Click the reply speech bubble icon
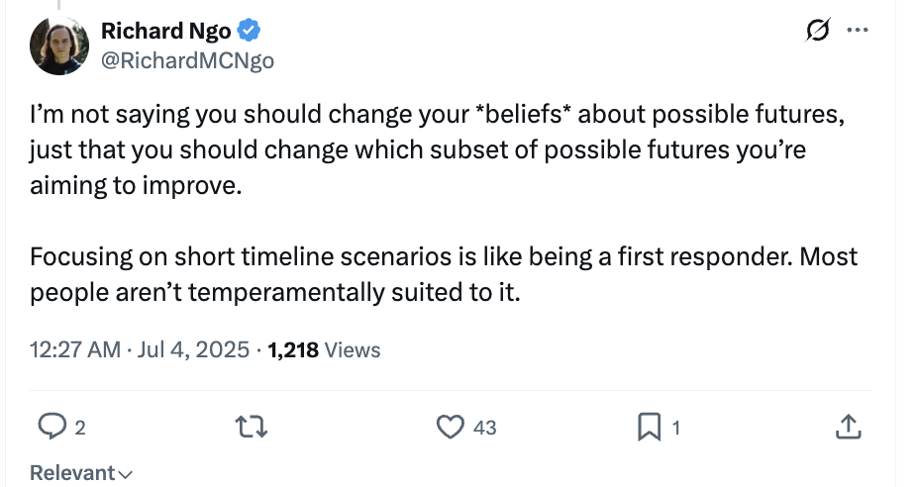This screenshot has width=919, height=487. tap(50, 427)
